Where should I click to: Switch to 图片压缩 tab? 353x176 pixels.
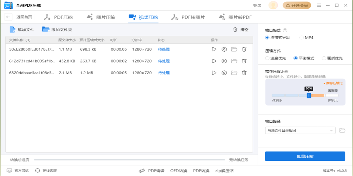[101, 17]
